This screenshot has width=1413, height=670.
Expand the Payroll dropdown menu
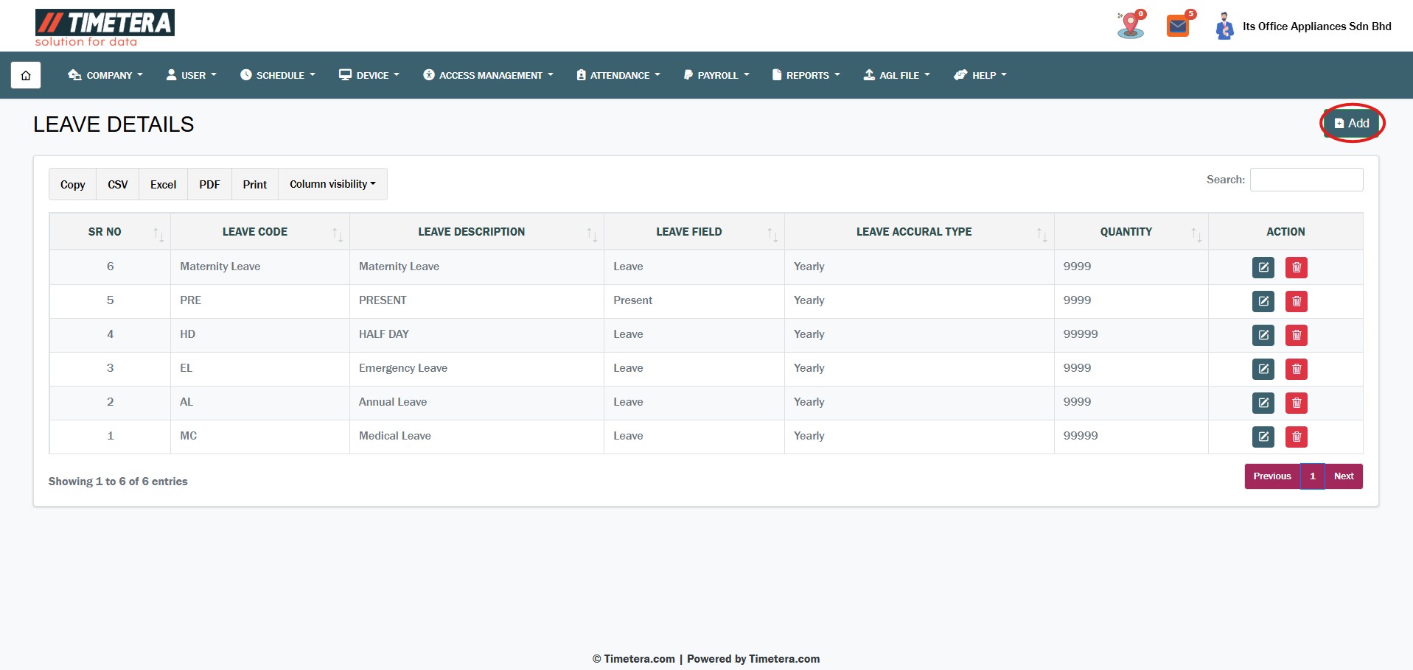[x=716, y=75]
